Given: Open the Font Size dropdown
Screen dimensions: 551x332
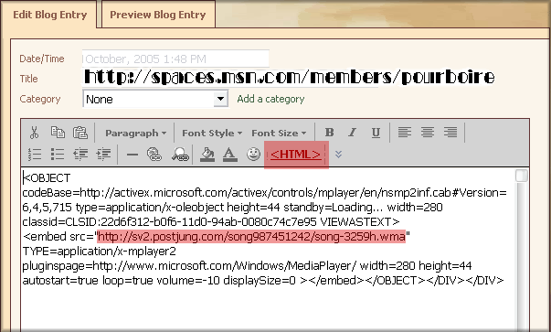Looking at the screenshot, I should tap(279, 133).
